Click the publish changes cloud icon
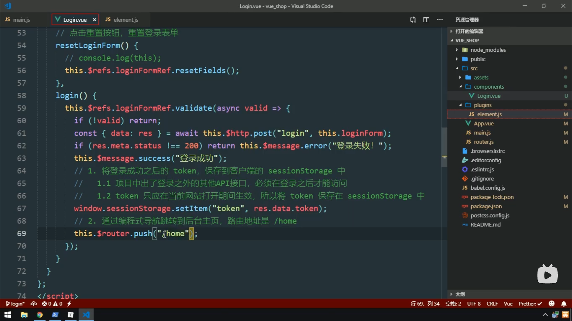 tap(34, 304)
